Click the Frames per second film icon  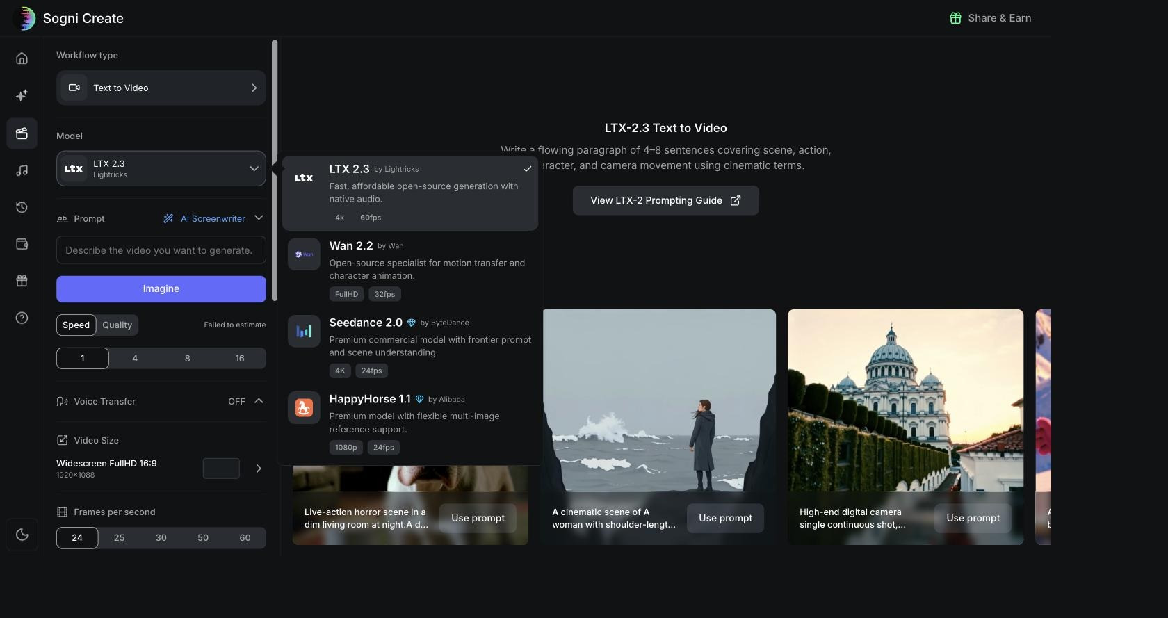(x=62, y=512)
